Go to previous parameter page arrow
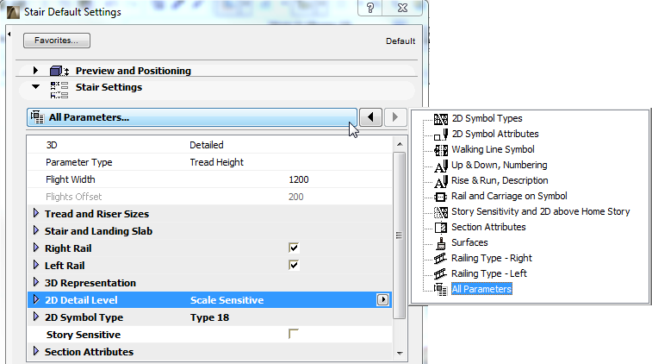 (370, 117)
